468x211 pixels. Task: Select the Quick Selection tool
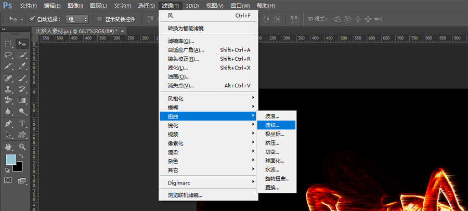[22, 55]
